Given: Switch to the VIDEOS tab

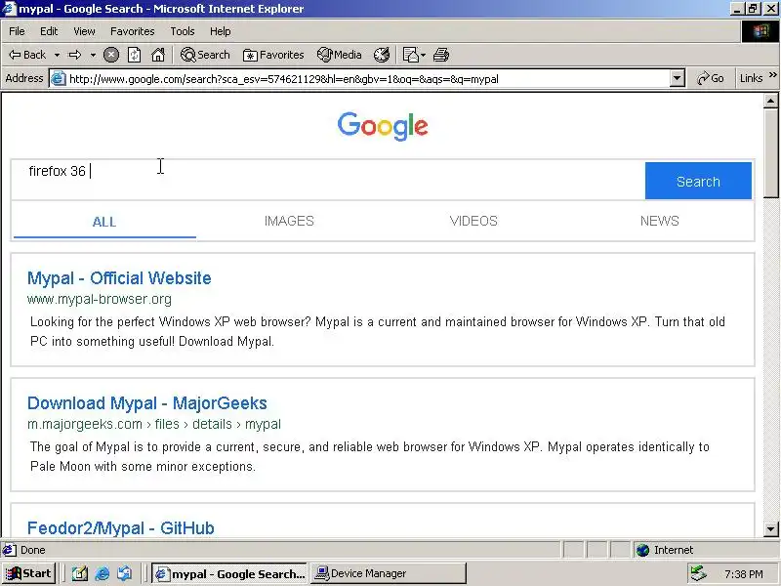Looking at the screenshot, I should [x=473, y=222].
